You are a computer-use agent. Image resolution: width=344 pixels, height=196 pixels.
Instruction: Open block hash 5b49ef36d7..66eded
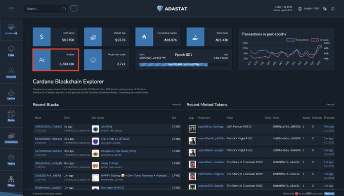49,139
